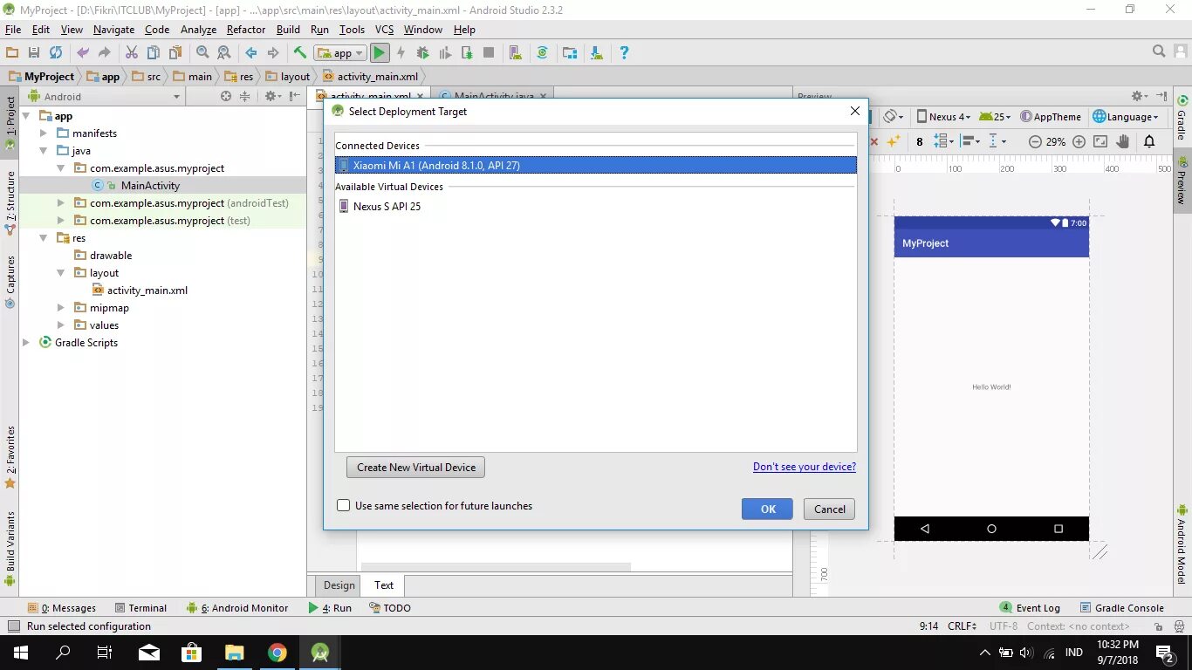The image size is (1192, 670).
Task: Expand the mipmap folder node
Action: pyautogui.click(x=61, y=308)
